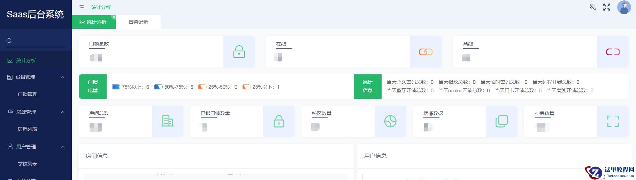Switch to the 告警记录 tab
This screenshot has width=636, height=180.
coord(138,22)
